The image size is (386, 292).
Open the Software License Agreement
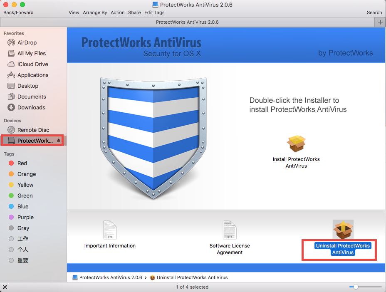[x=229, y=230]
